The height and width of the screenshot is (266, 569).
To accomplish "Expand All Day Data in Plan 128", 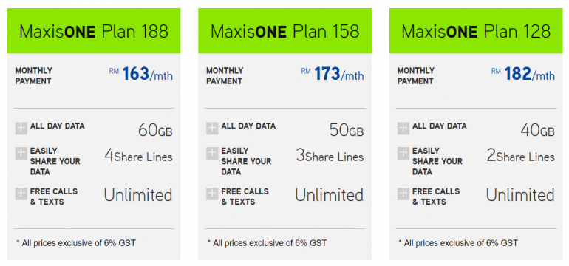I will point(403,129).
